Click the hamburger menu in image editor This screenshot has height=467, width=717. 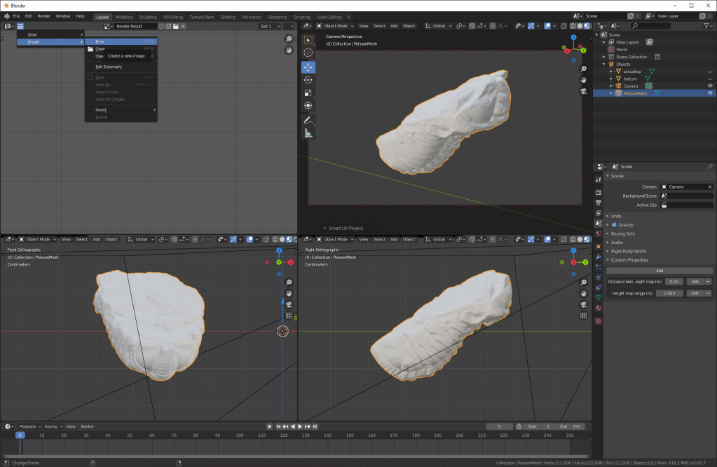pos(20,26)
